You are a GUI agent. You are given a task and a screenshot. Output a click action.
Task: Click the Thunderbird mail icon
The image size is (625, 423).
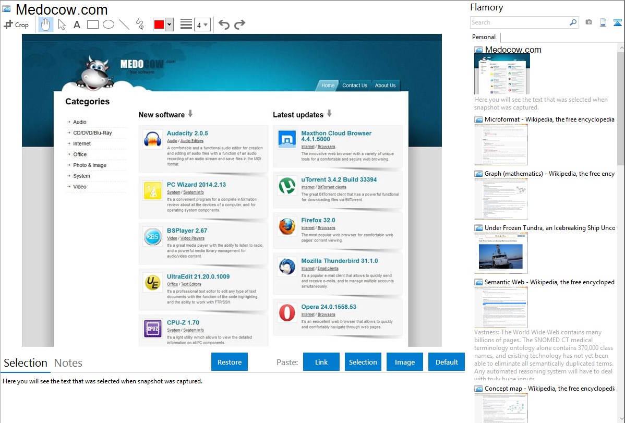coord(287,267)
